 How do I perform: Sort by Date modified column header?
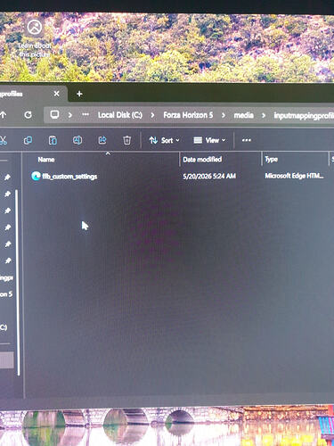(202, 160)
